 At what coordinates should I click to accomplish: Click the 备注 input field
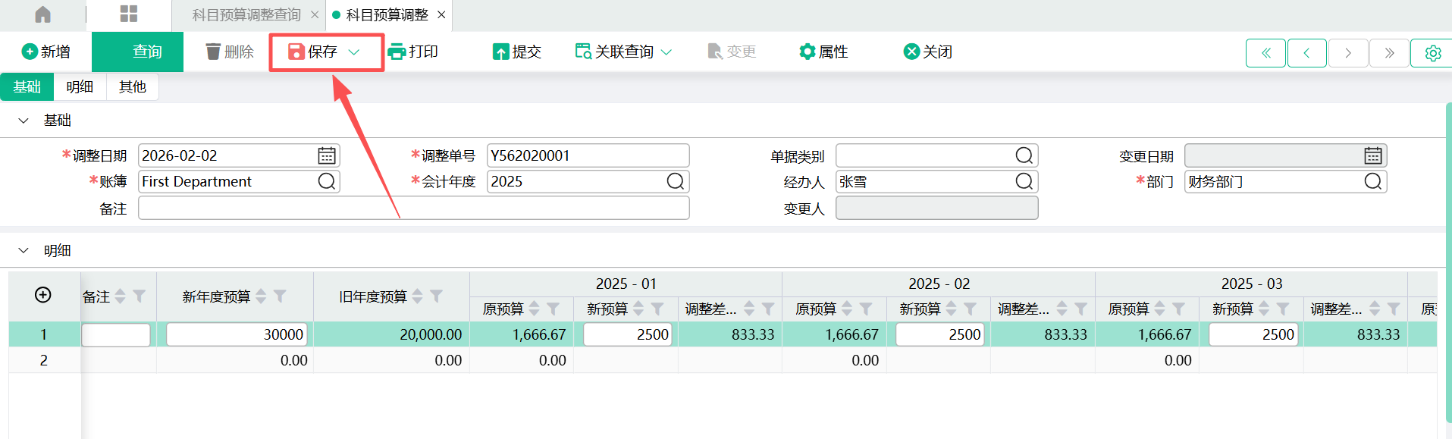click(413, 208)
